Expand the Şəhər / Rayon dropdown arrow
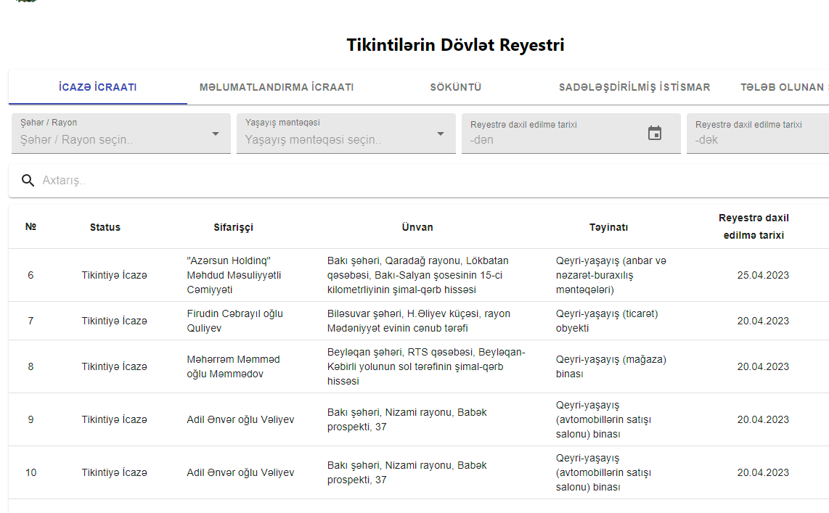The width and height of the screenshot is (829, 513). tap(216, 134)
